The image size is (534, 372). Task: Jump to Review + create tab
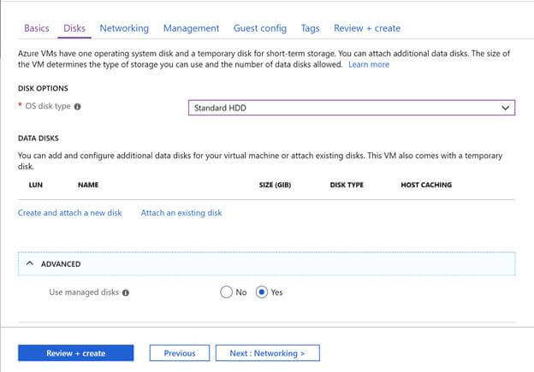pos(367,28)
